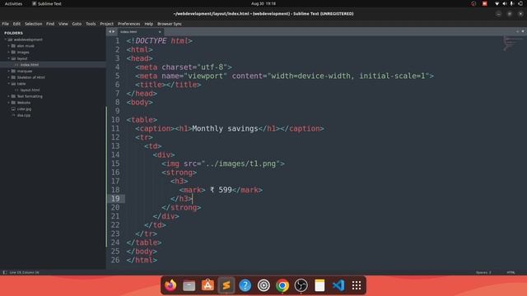Expand the alan music folder
Screen dimensions: 527x296
(9, 46)
